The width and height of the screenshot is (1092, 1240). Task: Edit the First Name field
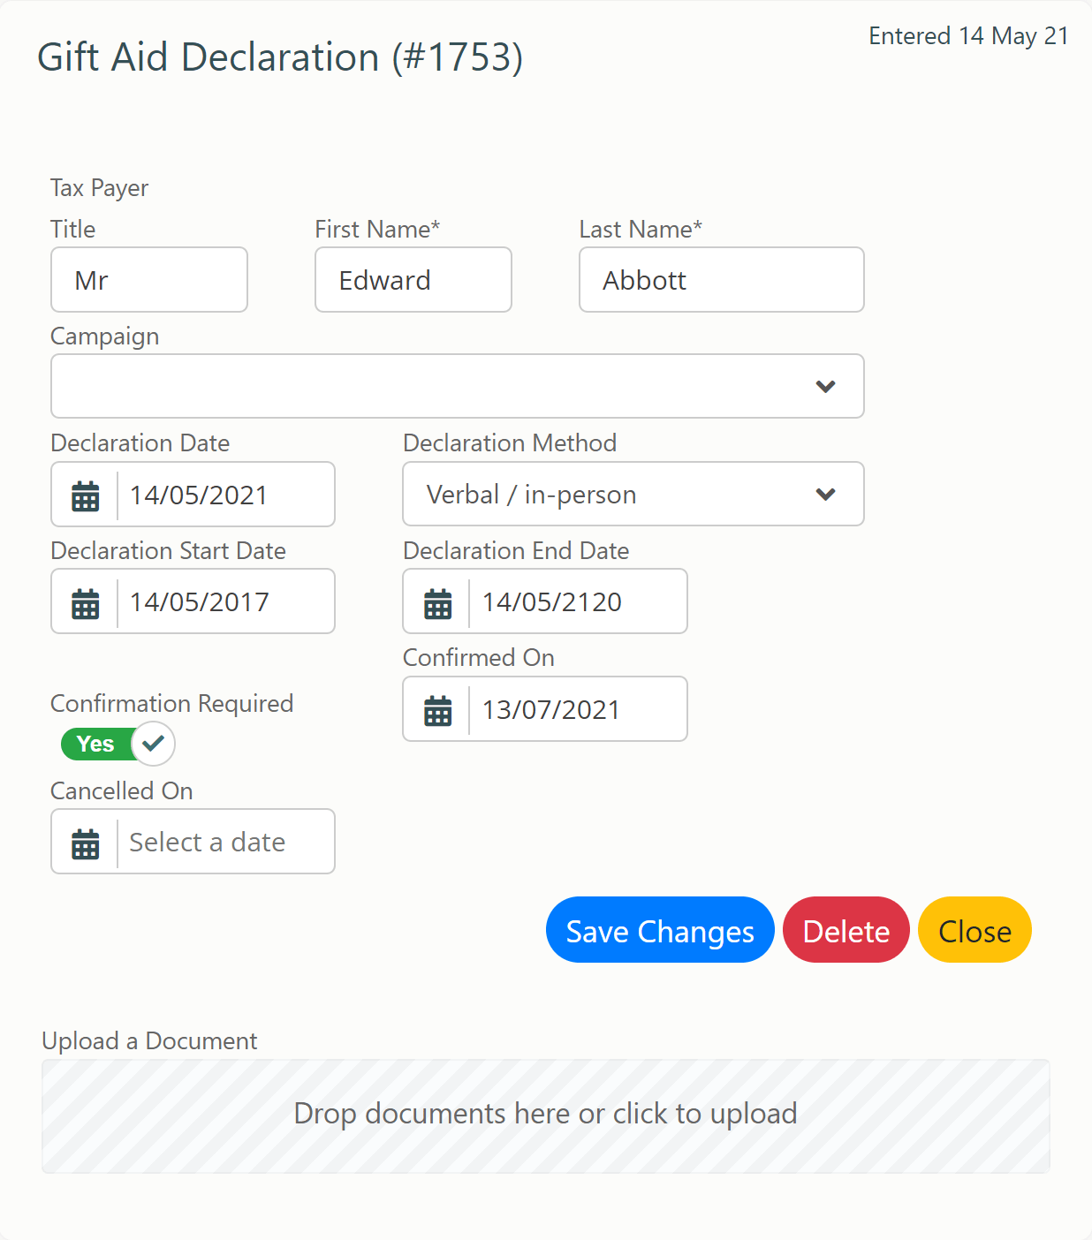413,280
